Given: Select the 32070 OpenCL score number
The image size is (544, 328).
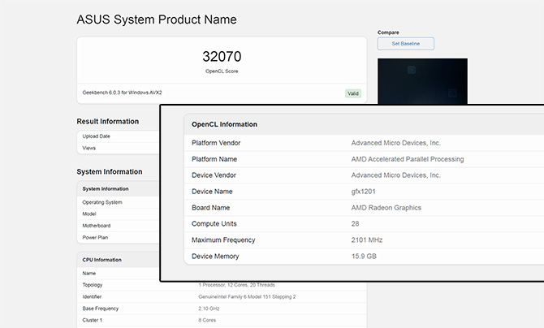Looking at the screenshot, I should [x=221, y=57].
